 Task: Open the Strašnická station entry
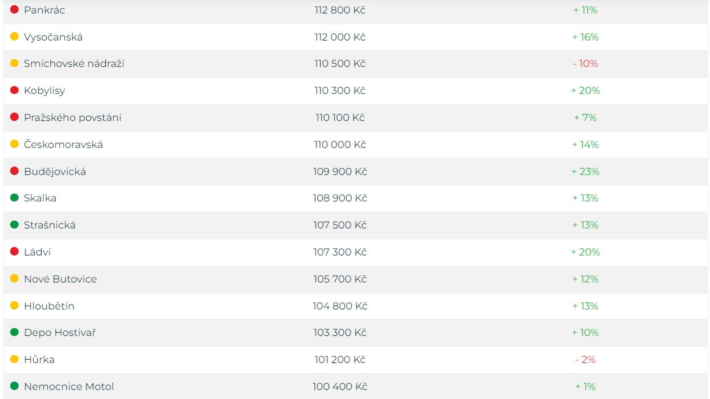tap(356, 225)
